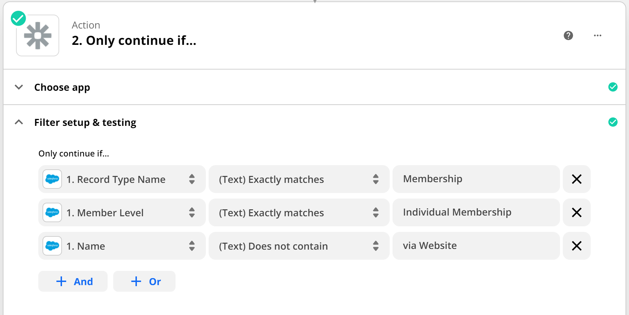Open the three-dot more options menu
This screenshot has height=315, width=629.
[598, 35]
